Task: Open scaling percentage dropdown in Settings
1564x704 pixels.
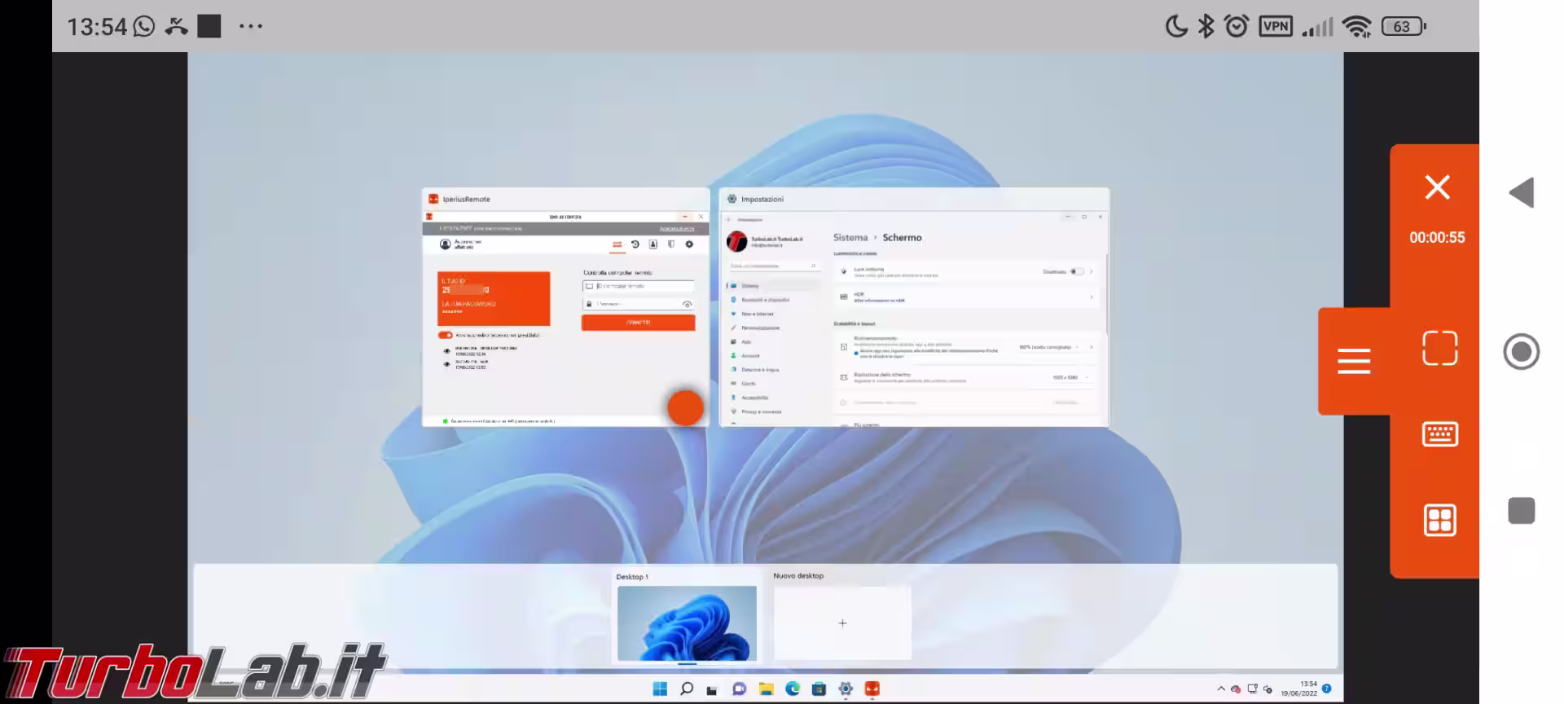Action: pyautogui.click(x=1049, y=347)
